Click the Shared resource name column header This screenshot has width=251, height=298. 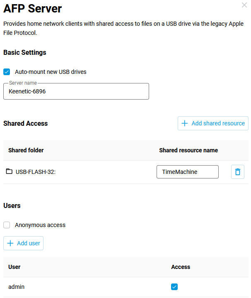click(188, 150)
